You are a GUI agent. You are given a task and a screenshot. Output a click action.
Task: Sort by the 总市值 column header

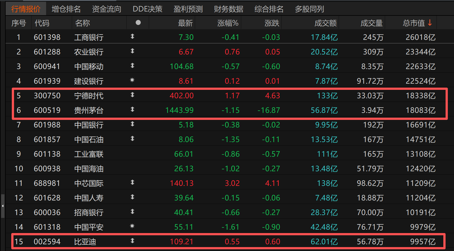point(414,23)
